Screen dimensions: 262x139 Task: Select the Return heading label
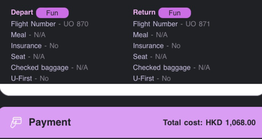click(144, 12)
